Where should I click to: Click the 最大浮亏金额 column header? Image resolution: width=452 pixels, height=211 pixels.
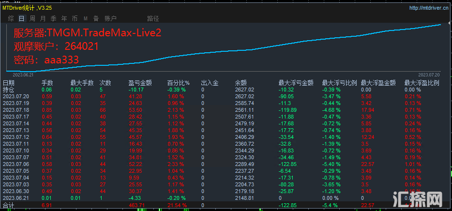(296, 83)
